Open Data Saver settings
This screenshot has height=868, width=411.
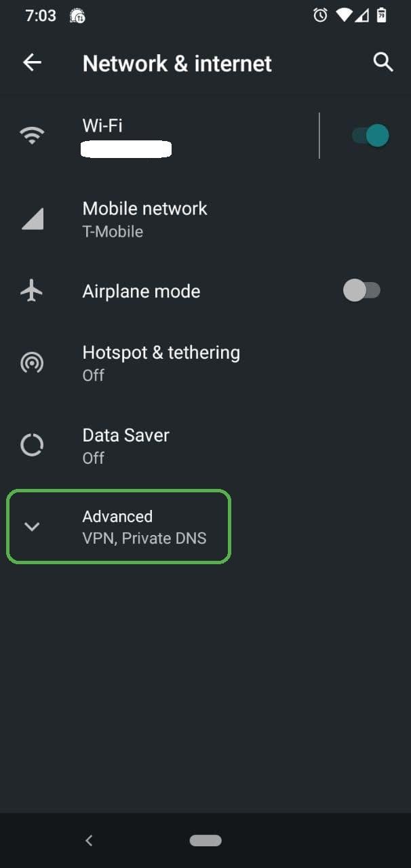point(126,446)
